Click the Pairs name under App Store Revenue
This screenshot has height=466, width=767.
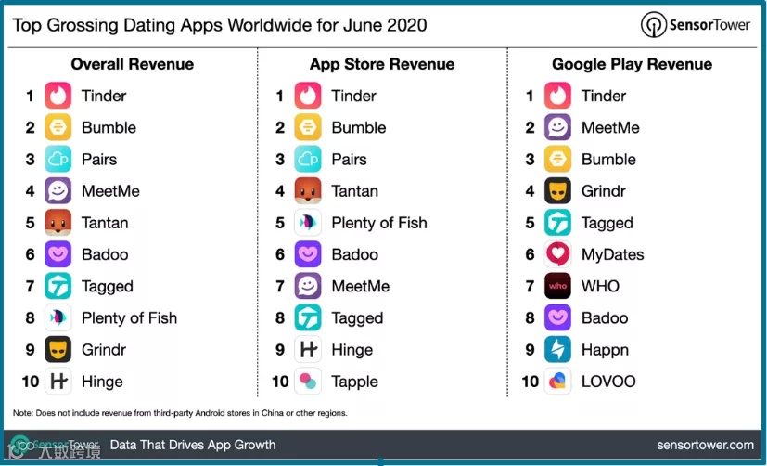click(350, 159)
